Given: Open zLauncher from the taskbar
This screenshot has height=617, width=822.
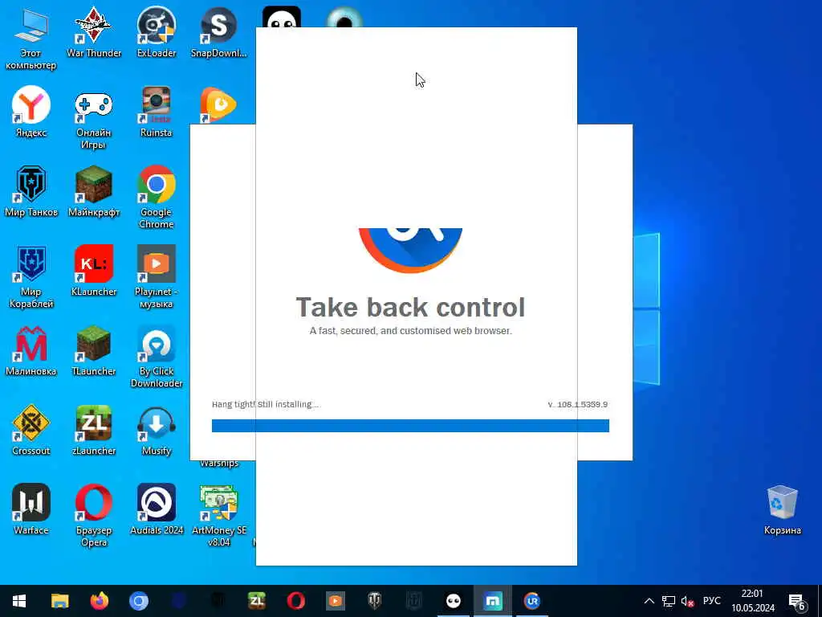Looking at the screenshot, I should click(x=256, y=601).
